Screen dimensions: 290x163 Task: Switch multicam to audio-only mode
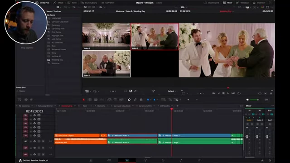click(x=135, y=91)
